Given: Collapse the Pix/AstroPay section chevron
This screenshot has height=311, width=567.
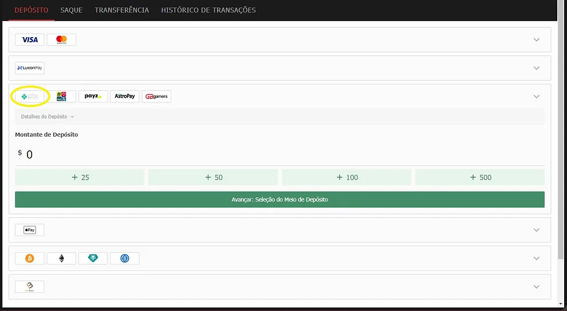Looking at the screenshot, I should click(537, 97).
